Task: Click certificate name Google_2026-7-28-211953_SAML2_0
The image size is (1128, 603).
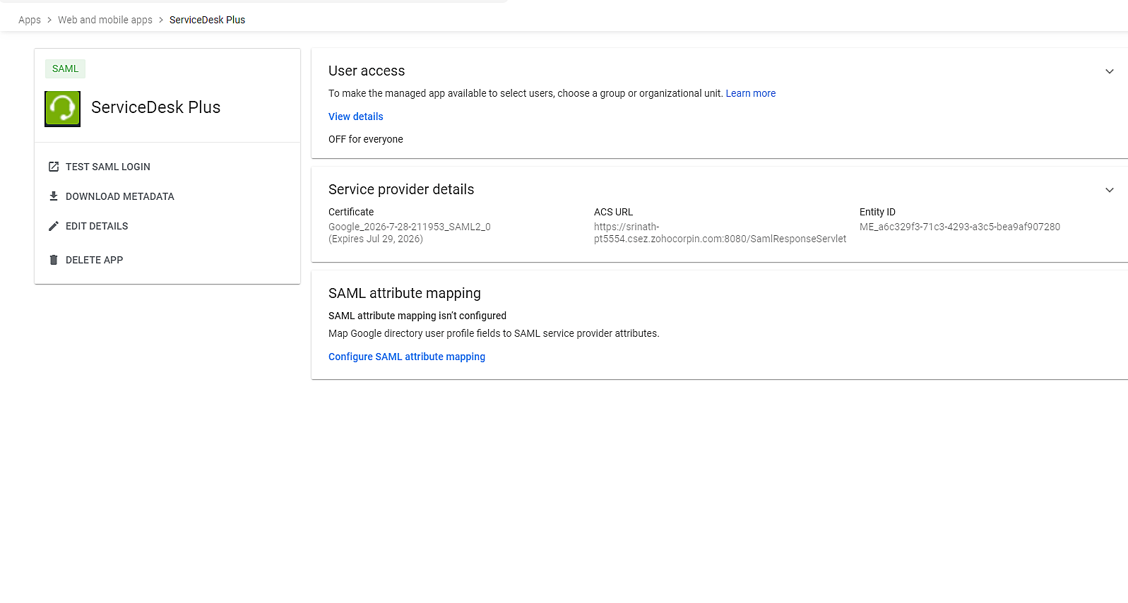Action: 410,227
